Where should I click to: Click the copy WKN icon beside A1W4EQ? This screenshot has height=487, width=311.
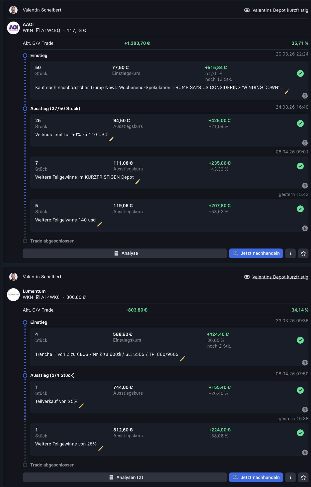tap(38, 30)
